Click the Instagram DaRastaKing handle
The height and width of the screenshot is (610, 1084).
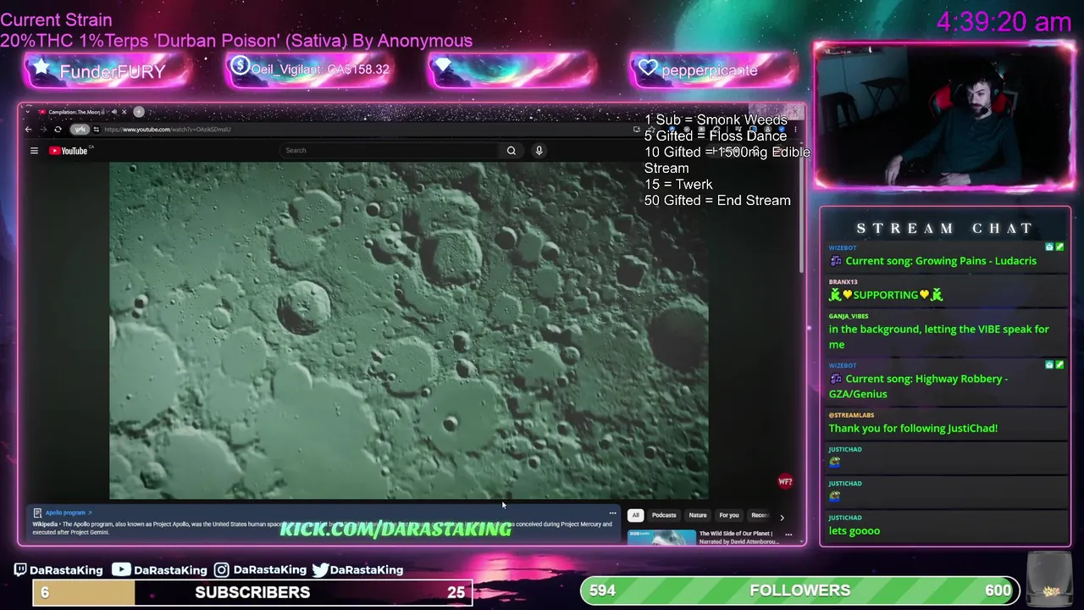(x=260, y=570)
